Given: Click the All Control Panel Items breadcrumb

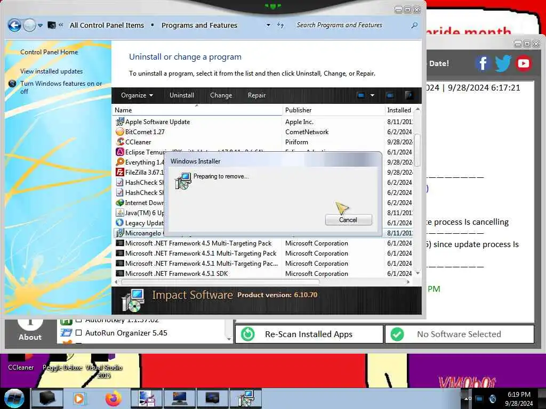Looking at the screenshot, I should click(107, 26).
